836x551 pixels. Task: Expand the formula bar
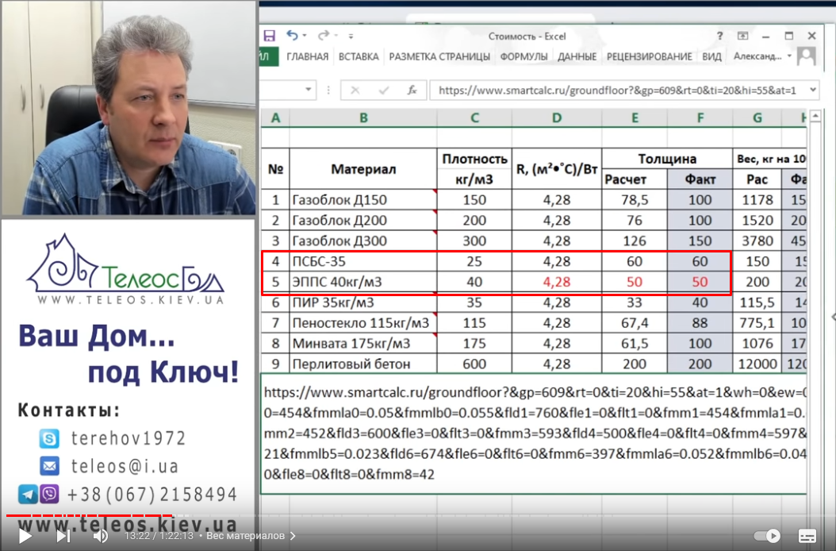coord(813,90)
